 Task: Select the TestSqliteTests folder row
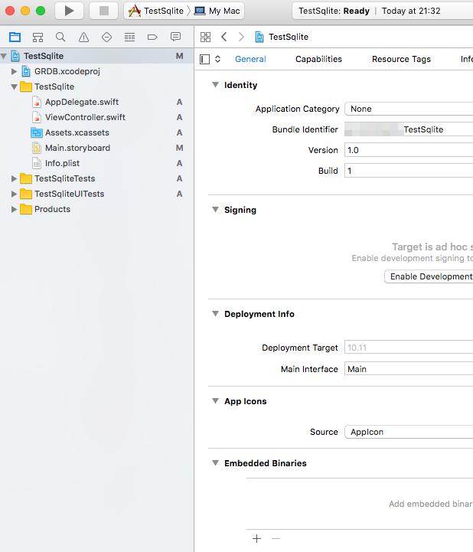(96, 178)
